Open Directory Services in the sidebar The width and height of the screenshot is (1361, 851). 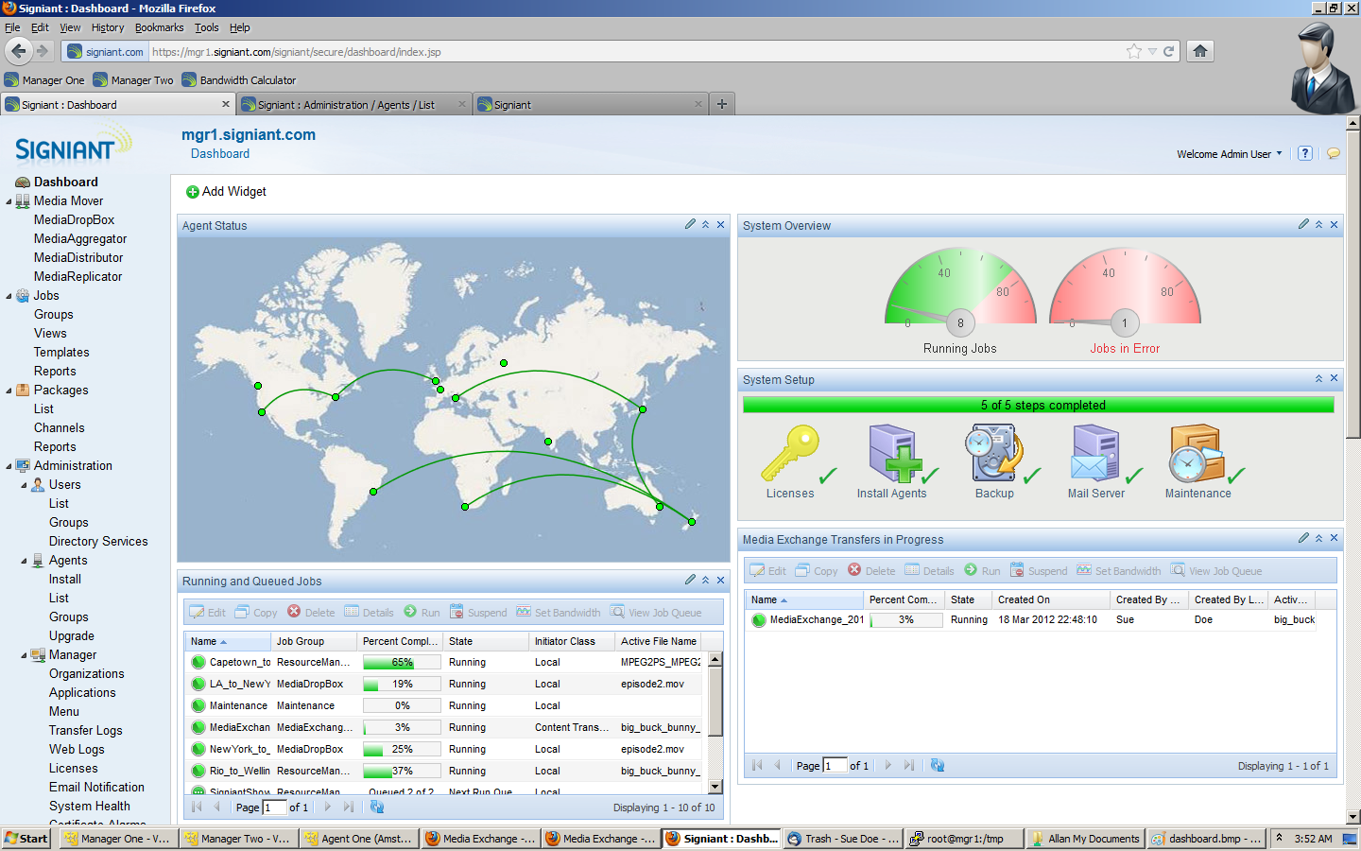[x=98, y=541]
